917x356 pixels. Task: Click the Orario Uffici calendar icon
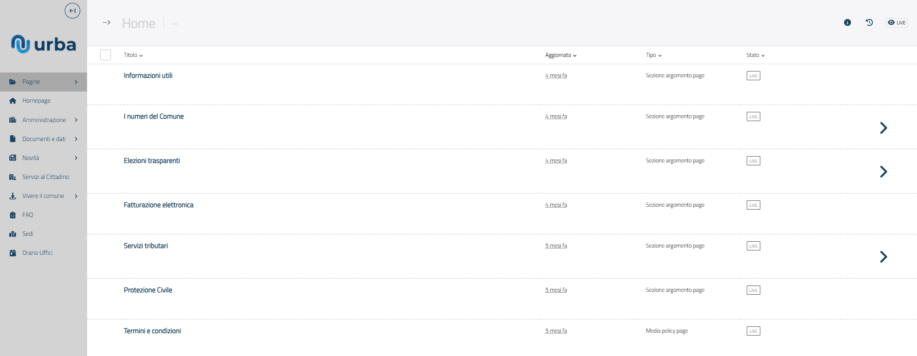(x=13, y=253)
